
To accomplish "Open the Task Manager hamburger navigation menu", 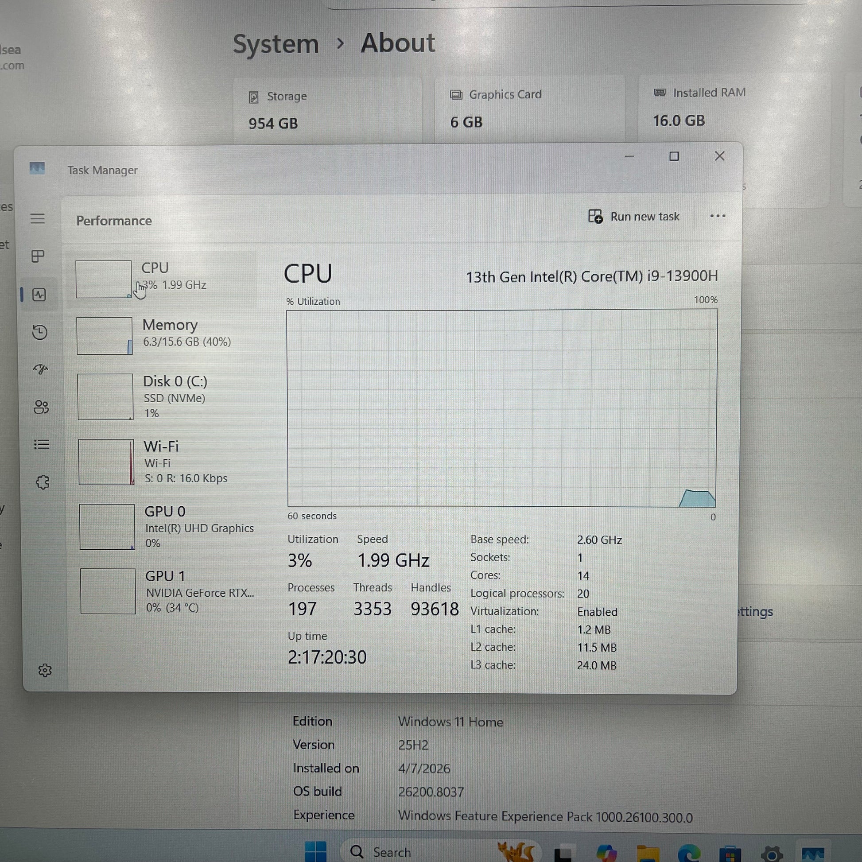I will pos(38,219).
